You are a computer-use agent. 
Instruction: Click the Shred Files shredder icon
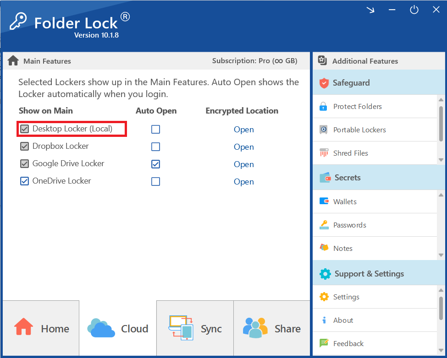(324, 153)
